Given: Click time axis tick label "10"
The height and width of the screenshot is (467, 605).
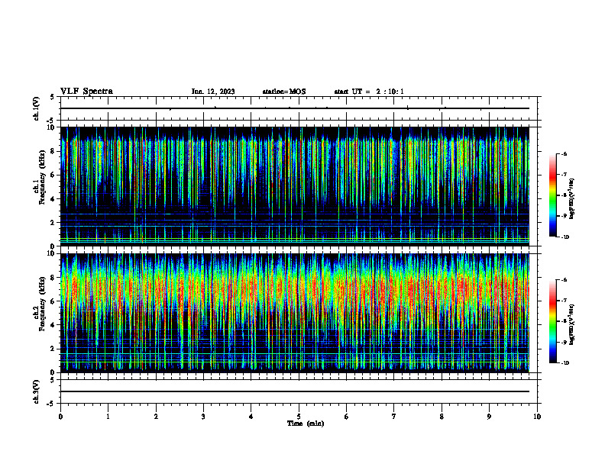Looking at the screenshot, I should (537, 417).
